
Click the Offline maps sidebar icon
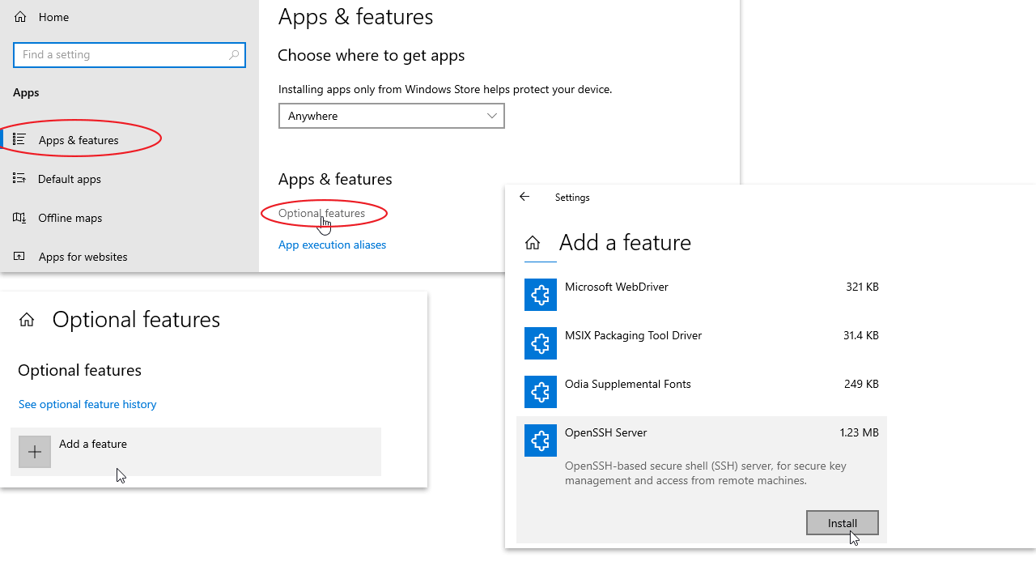[19, 217]
